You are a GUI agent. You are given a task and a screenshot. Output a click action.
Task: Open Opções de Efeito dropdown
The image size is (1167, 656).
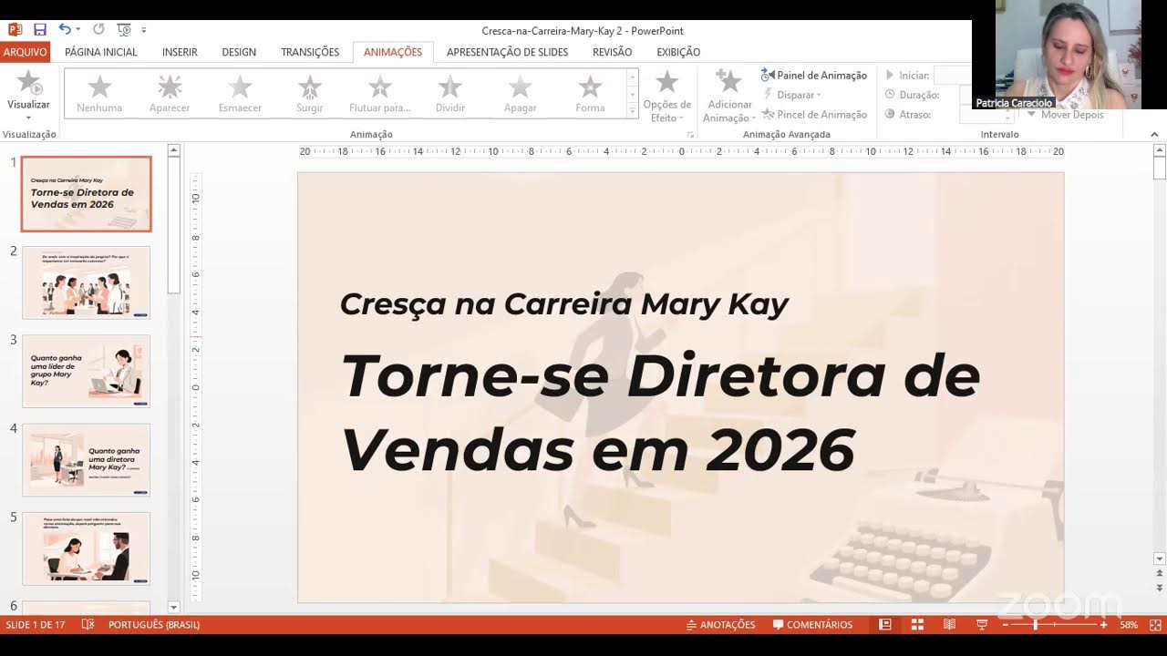pos(667,96)
